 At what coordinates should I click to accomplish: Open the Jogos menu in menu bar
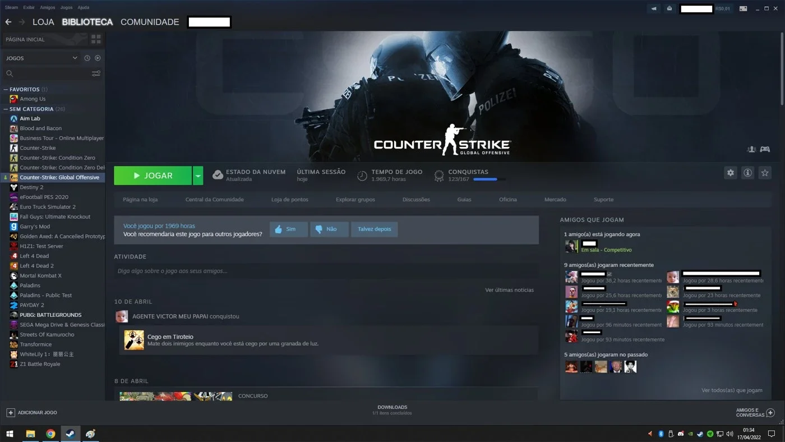(x=66, y=8)
